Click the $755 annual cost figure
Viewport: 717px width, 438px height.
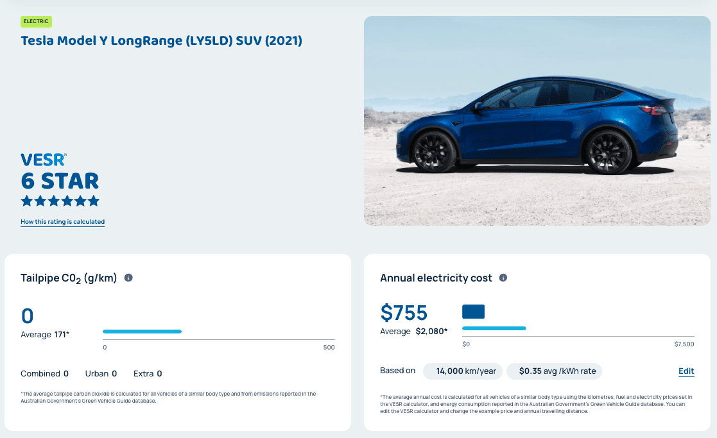(404, 313)
